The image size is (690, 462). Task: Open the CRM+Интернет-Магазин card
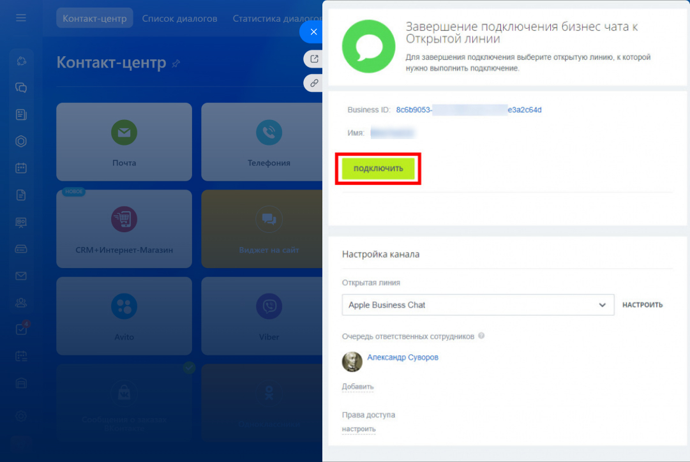[x=124, y=229]
